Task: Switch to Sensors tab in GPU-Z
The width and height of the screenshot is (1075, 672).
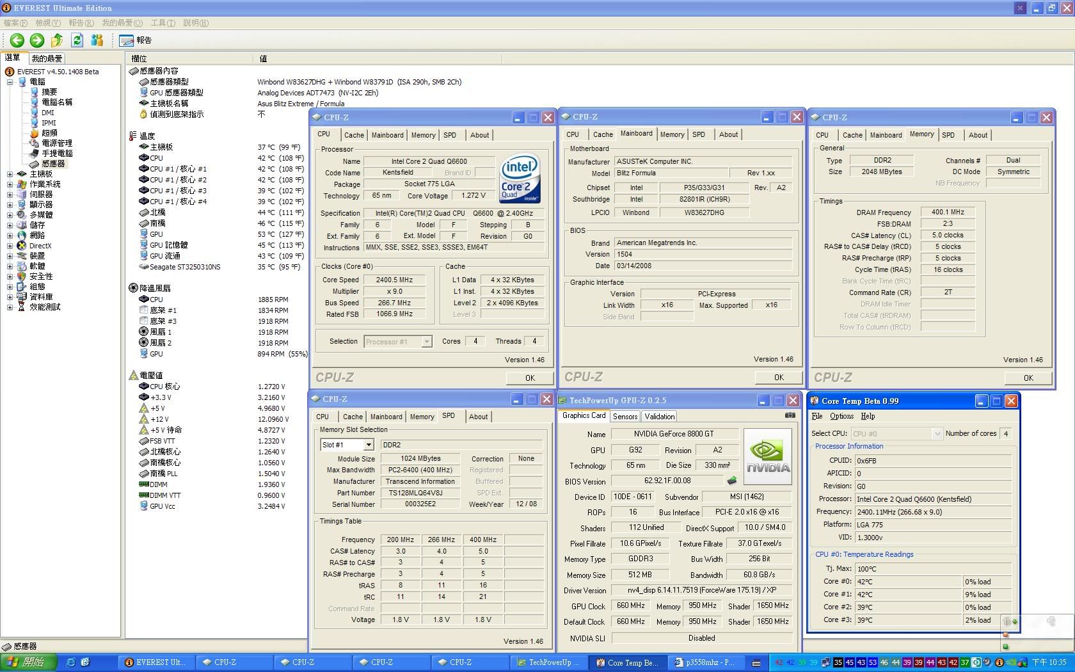Action: (625, 417)
